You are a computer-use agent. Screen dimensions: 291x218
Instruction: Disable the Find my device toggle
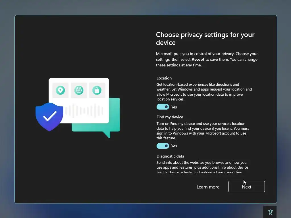tap(163, 146)
